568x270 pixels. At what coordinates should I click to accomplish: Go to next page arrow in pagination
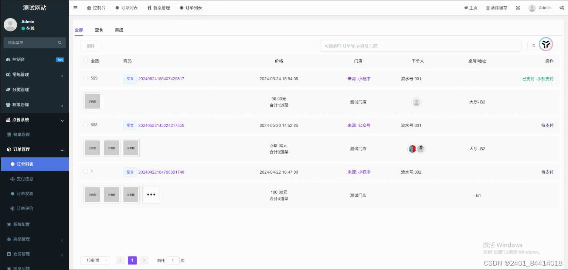(144, 260)
